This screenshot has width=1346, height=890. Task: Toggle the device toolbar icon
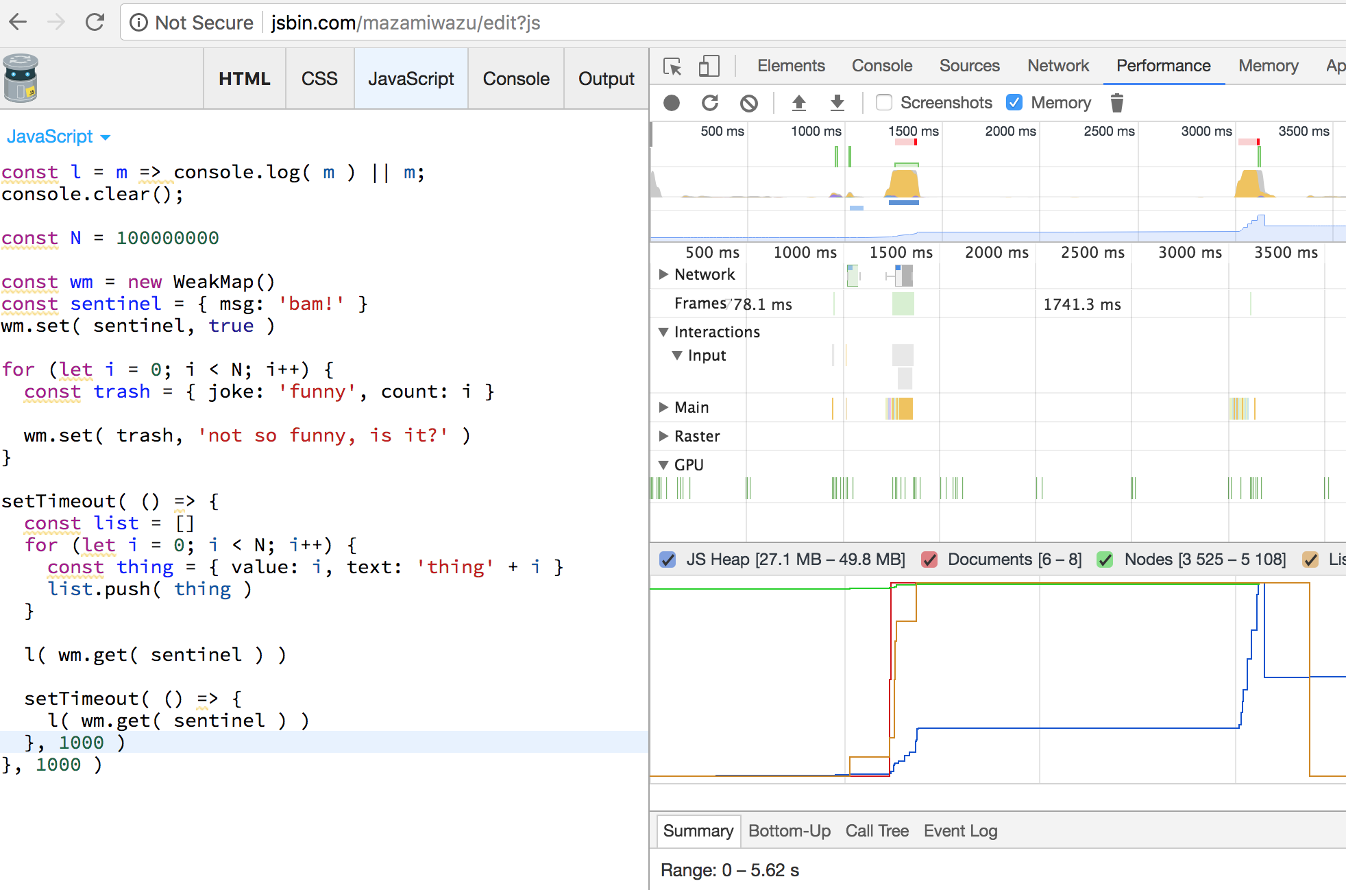pyautogui.click(x=709, y=67)
